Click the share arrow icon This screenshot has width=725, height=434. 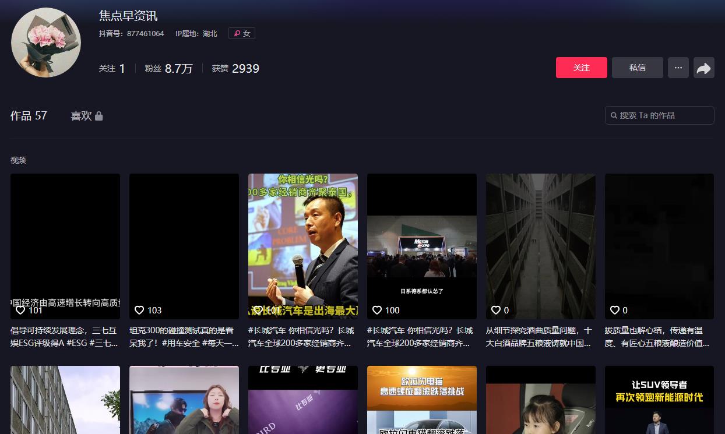[704, 68]
